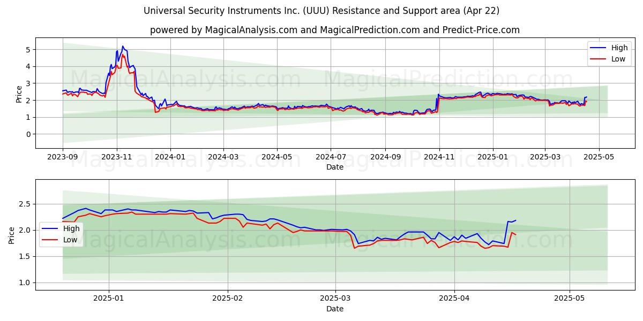
Task: Click the '2.5' tick on the lower y-axis
Action: coord(25,204)
